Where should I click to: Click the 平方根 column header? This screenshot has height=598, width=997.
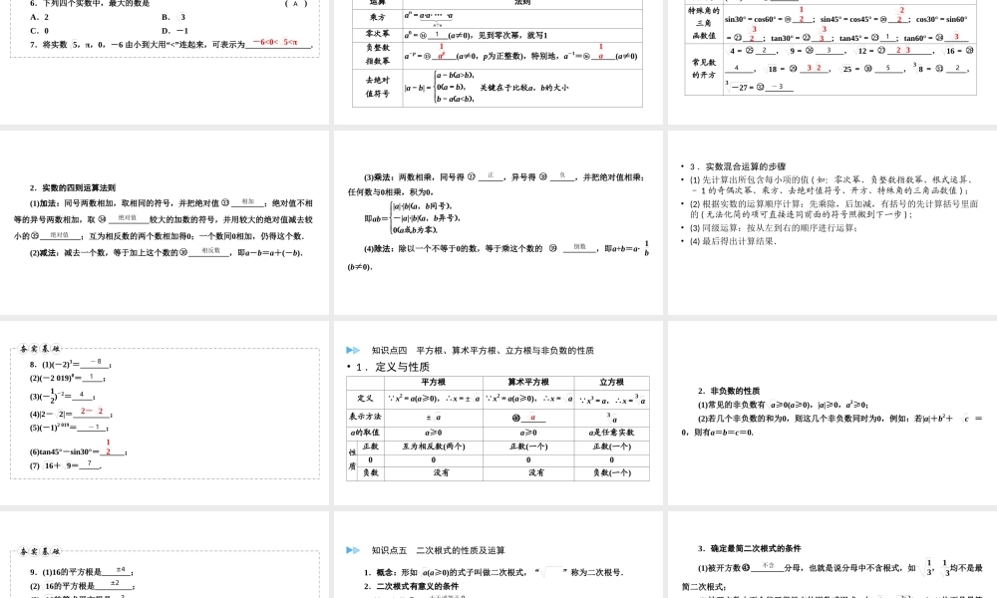point(433,382)
